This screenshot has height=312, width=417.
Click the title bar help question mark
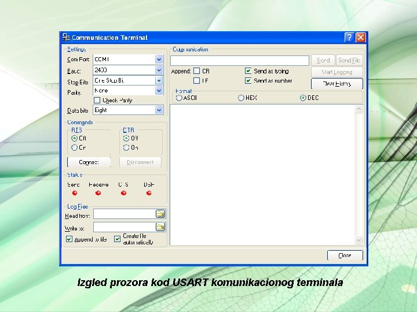click(349, 38)
